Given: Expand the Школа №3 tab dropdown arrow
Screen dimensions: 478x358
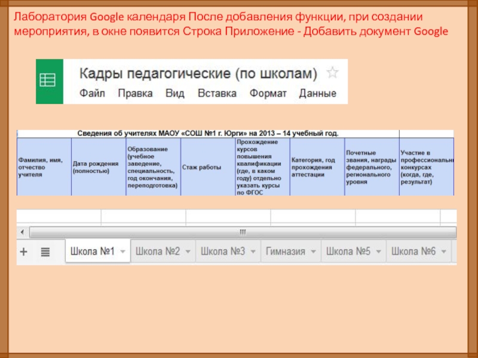Looking at the screenshot, I should coord(254,252).
